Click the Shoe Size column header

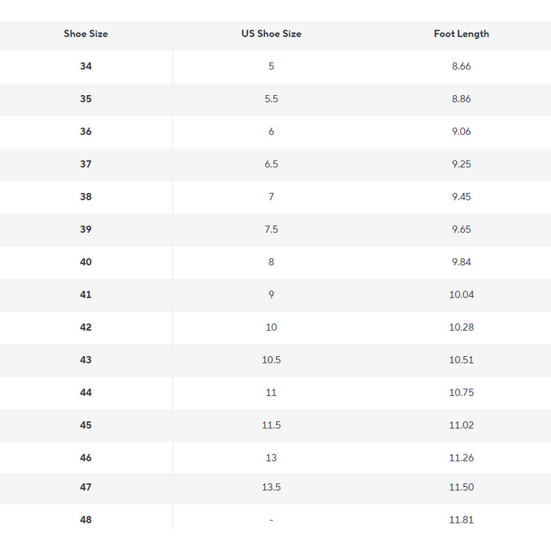pos(85,34)
